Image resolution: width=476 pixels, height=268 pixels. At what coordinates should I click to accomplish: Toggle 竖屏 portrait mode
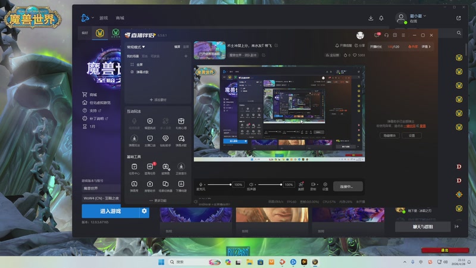(x=186, y=47)
